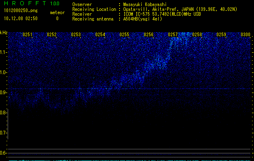Viewport: 254px width, 161px height.
Task: Click the 0258 time marker
Action: point(197,35)
